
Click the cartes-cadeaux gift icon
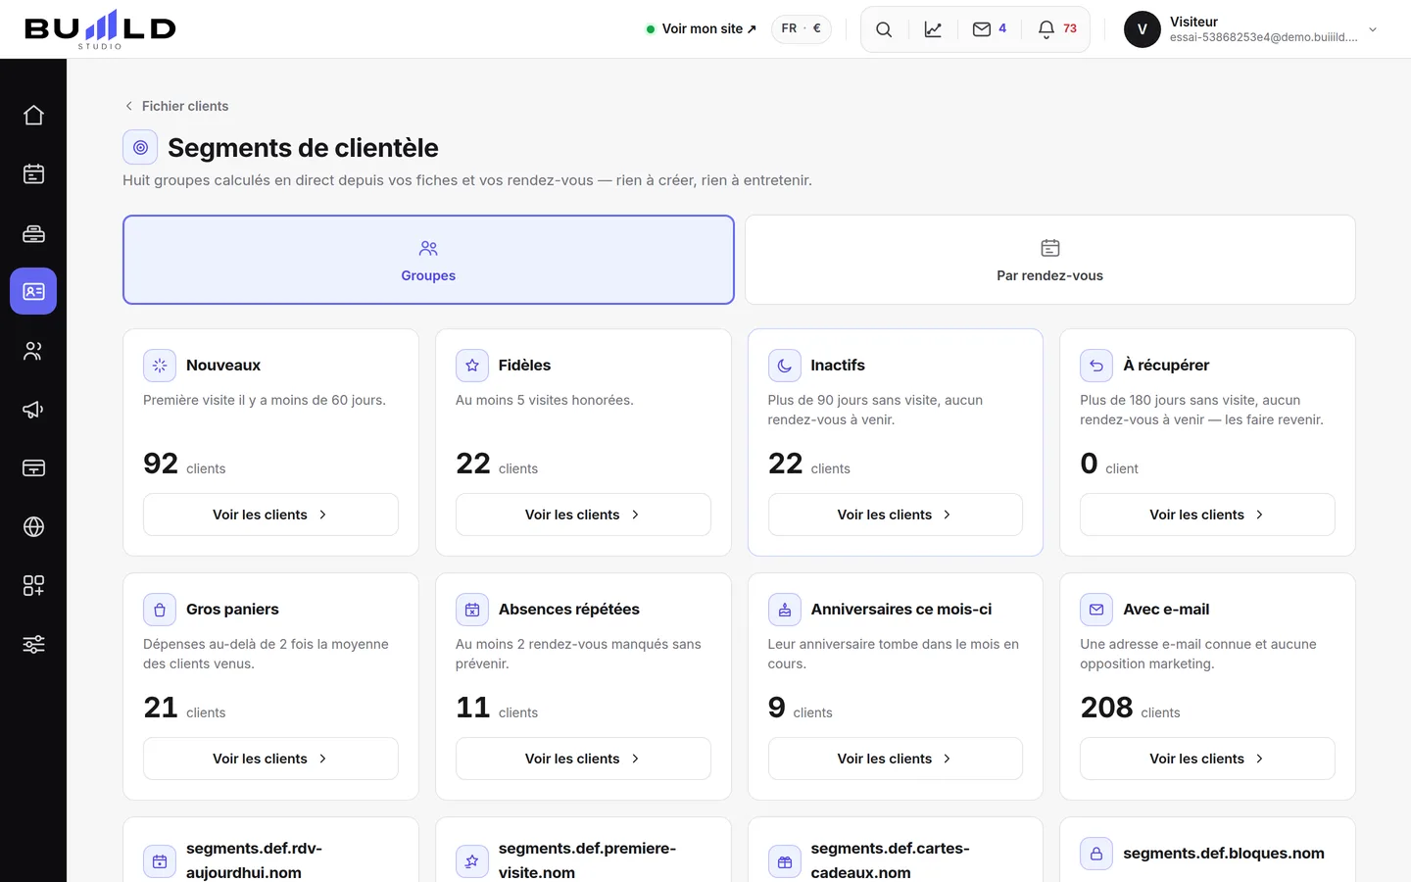(785, 861)
